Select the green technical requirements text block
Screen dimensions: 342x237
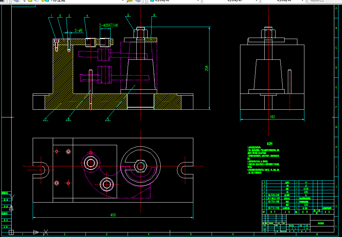click(263, 158)
